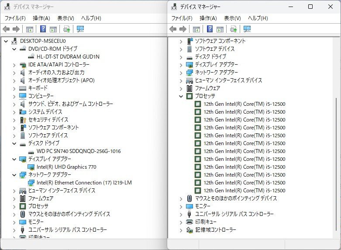Collapse ディスプレイ アダプター in left window
The width and height of the screenshot is (341, 250).
pyautogui.click(x=14, y=159)
